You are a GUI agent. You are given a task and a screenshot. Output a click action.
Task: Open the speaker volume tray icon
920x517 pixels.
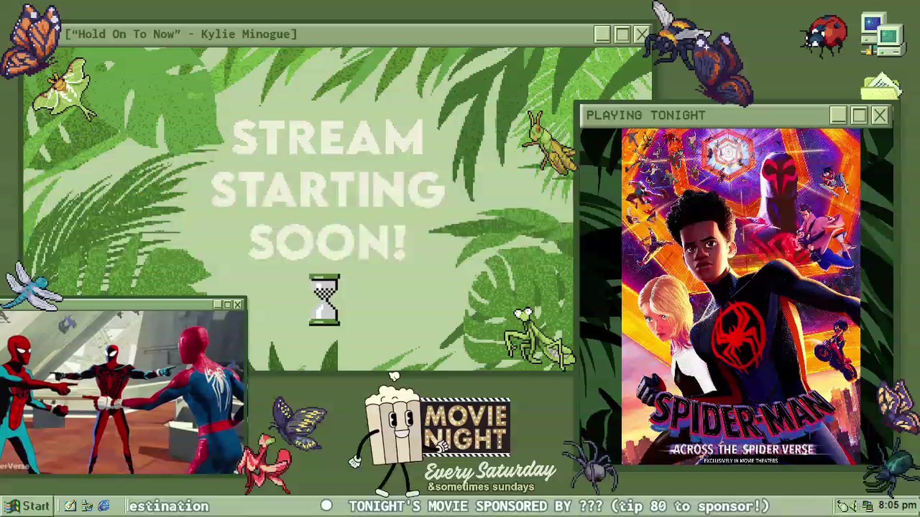coord(853,506)
